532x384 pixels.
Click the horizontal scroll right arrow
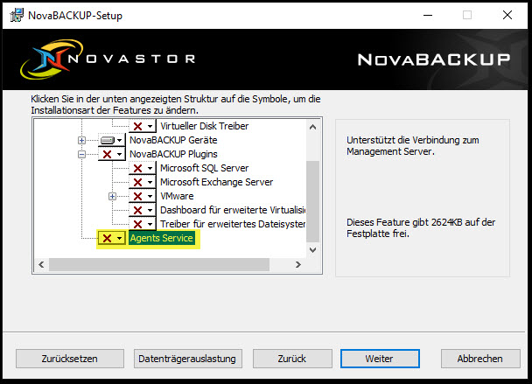(297, 264)
